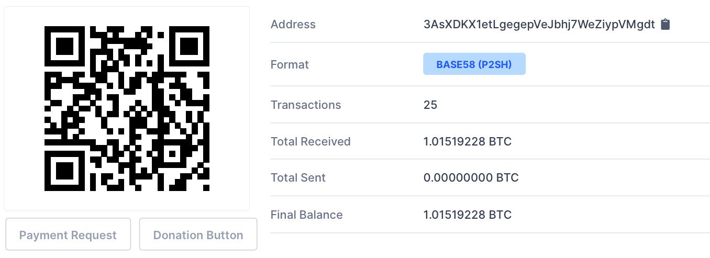Viewport: 710px width, 258px height.
Task: Click the QR code's top-right finder square
Action: tap(189, 46)
